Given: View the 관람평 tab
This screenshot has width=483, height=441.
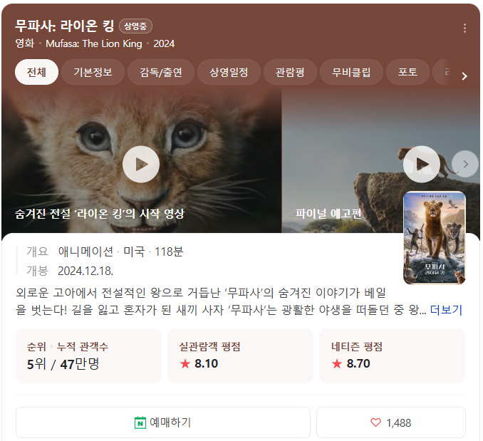Looking at the screenshot, I should (290, 72).
